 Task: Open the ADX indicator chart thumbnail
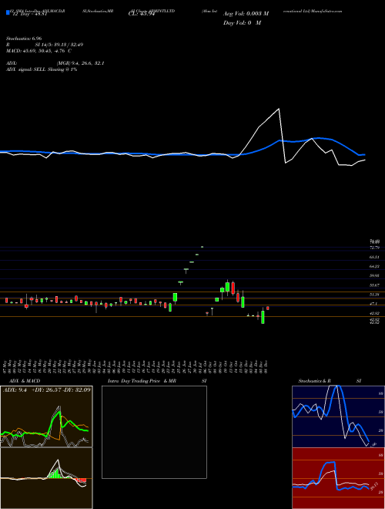point(46,416)
